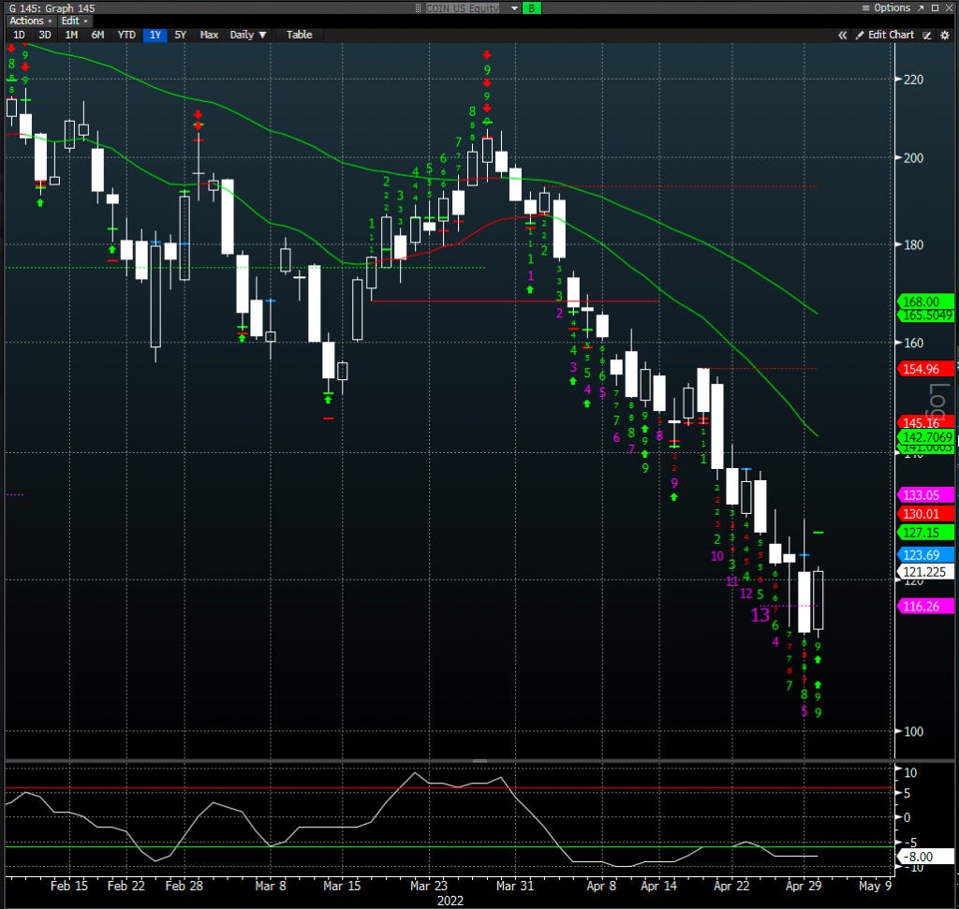Image resolution: width=959 pixels, height=909 pixels.
Task: Click the Feb 15 date axis label
Action: pos(68,886)
